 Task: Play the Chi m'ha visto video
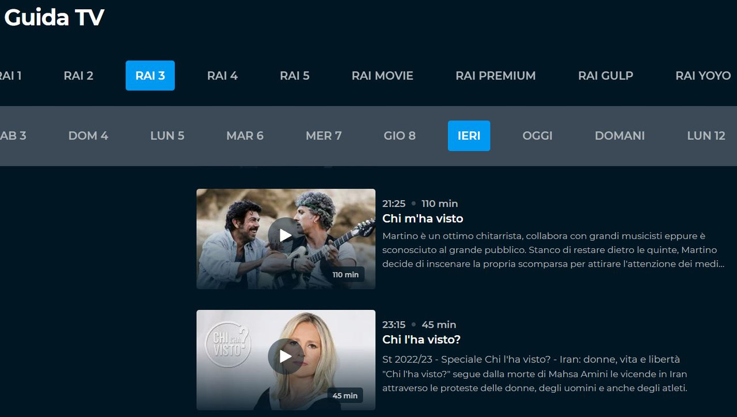(286, 235)
